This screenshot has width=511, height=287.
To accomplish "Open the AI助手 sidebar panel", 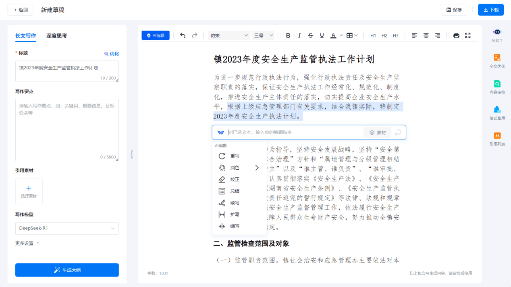I will click(x=497, y=35).
